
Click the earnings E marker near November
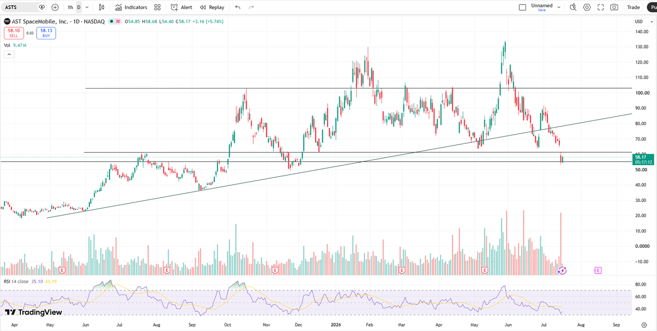(275, 271)
